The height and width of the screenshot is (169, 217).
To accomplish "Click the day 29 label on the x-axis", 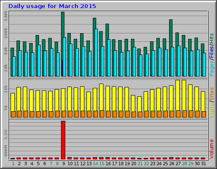I will [191, 164].
